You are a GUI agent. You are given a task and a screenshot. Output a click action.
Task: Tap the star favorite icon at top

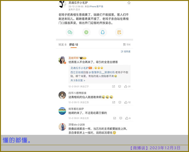tap(129, 3)
